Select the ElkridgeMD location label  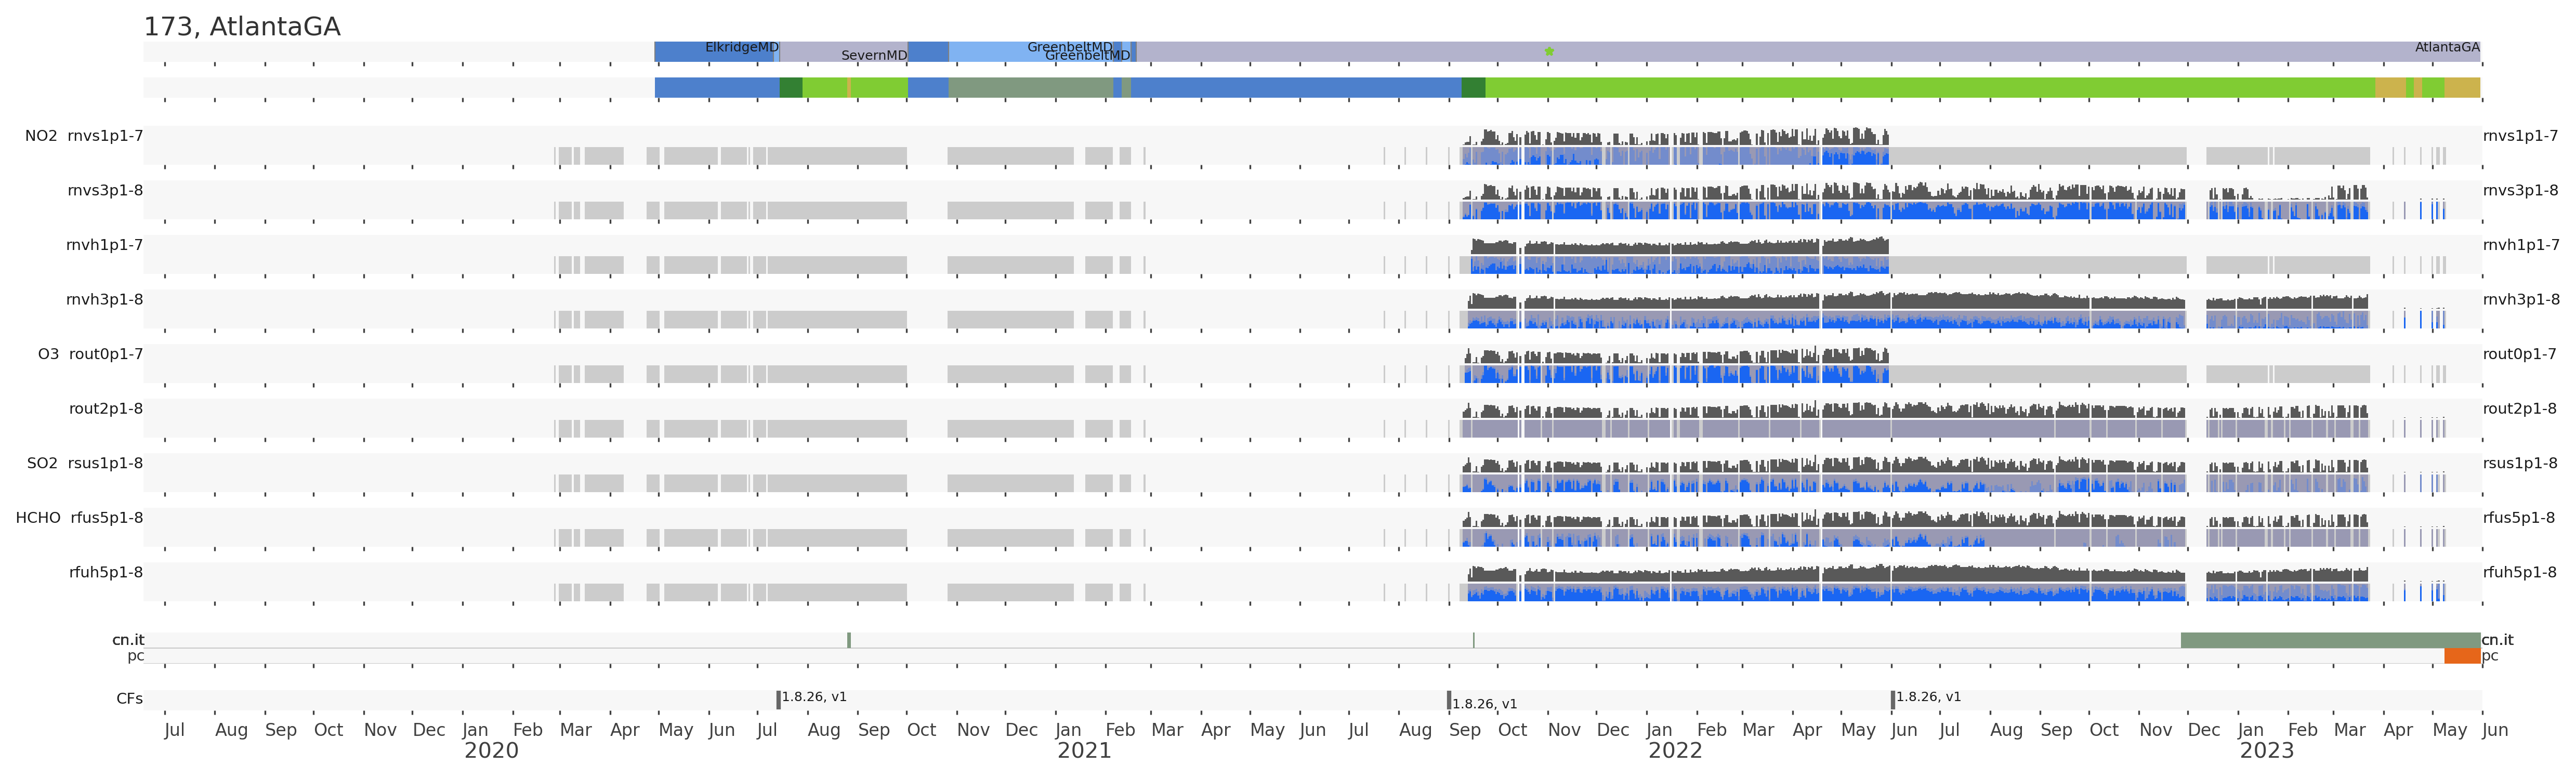click(741, 47)
